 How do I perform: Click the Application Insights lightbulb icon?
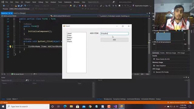tap(133, 6)
